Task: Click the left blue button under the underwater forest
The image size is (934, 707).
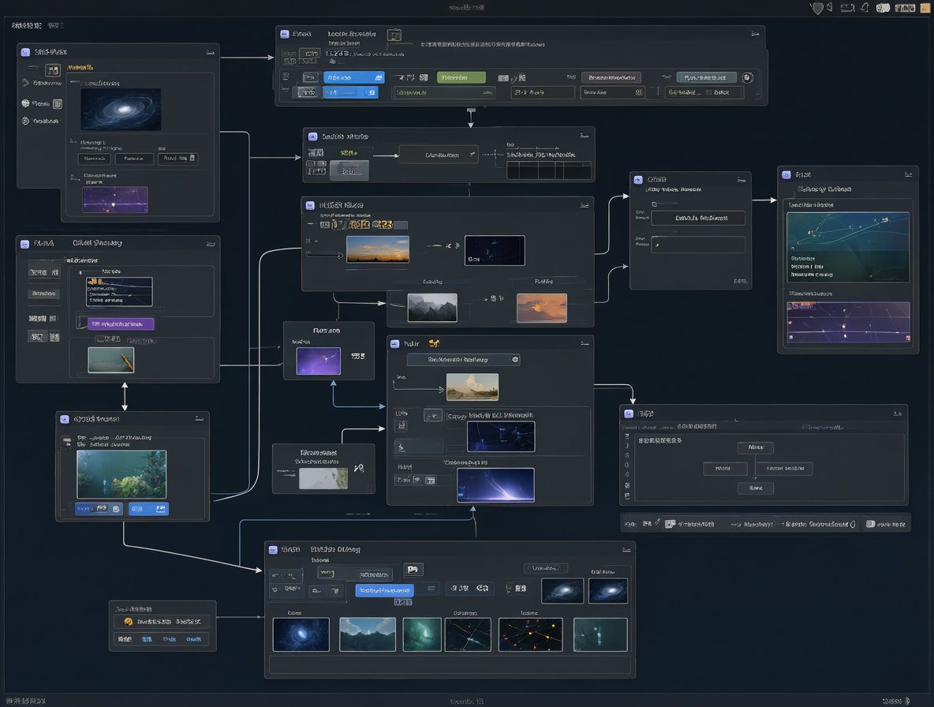Action: pos(99,509)
